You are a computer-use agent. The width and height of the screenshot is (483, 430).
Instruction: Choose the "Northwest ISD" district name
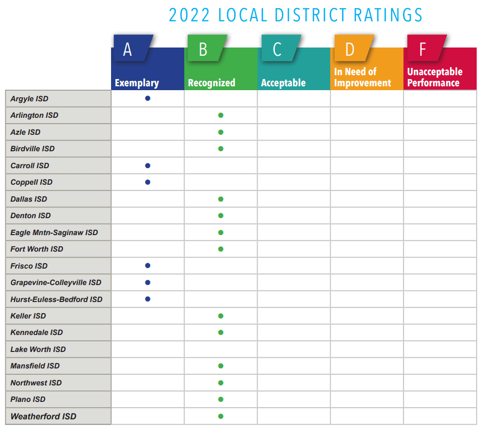(36, 383)
